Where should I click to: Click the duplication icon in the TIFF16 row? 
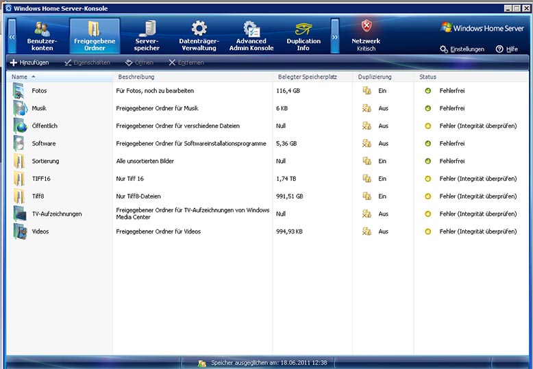pyautogui.click(x=367, y=179)
